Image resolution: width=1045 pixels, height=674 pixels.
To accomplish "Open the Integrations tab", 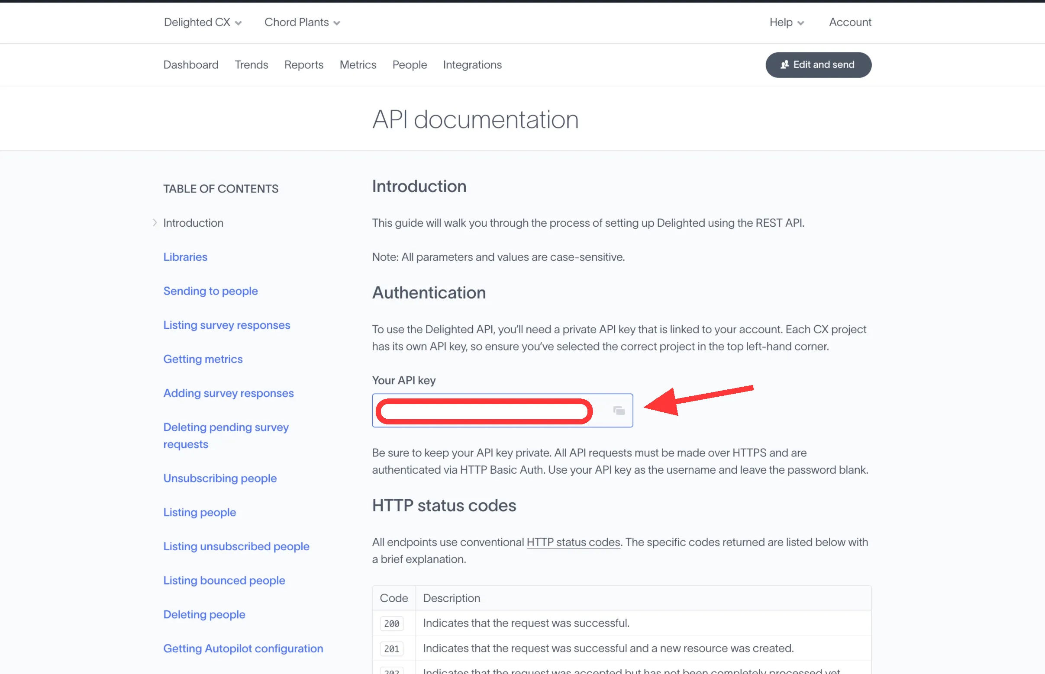I will point(472,65).
